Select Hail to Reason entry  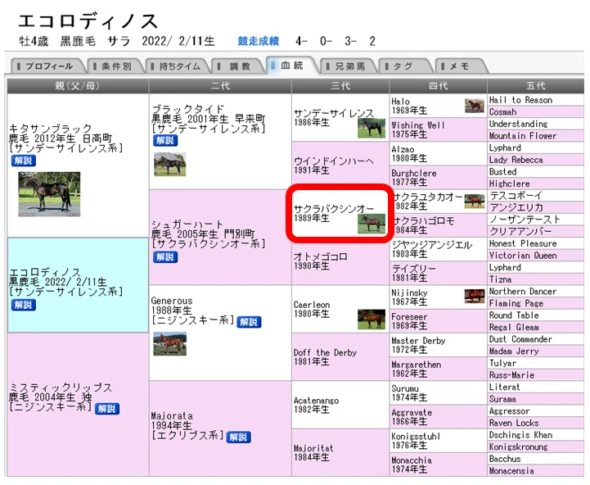(x=536, y=100)
